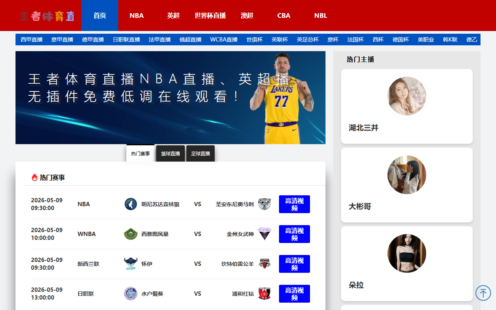Open the 西甲直播 link

(x=31, y=40)
